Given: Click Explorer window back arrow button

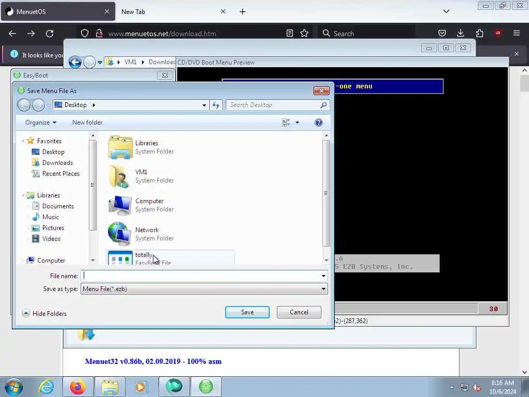Looking at the screenshot, I should tap(75, 62).
